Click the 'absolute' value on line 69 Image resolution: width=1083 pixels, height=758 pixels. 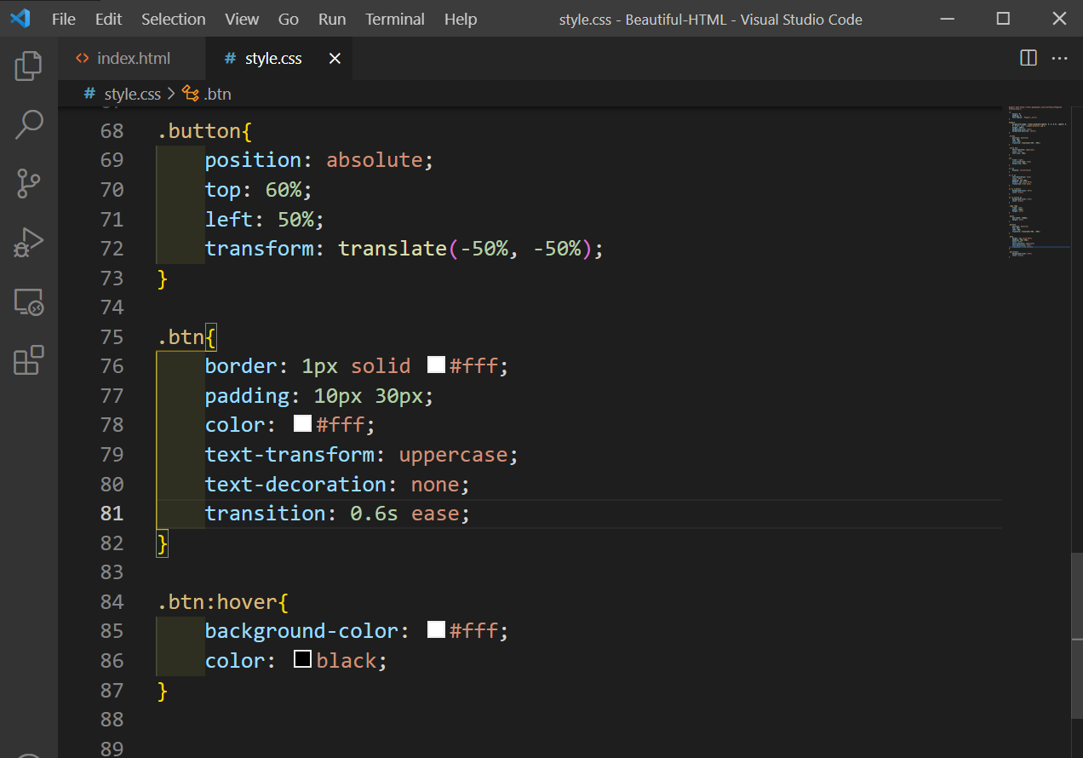[x=375, y=160]
